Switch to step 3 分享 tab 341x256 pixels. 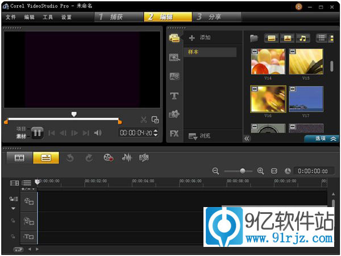(x=217, y=16)
